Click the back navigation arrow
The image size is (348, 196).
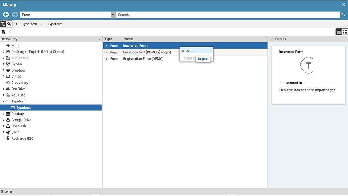coord(6,15)
